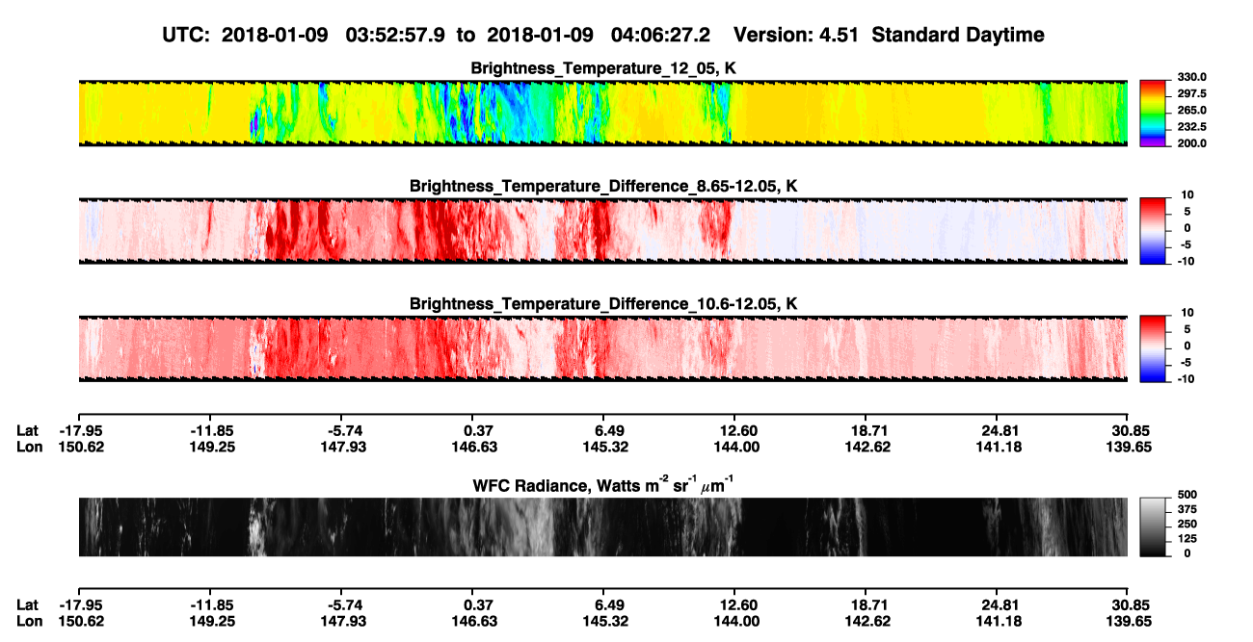Click the Brightness_Temperature_Difference_8.65-12.05 panel title
Viewport: 1253px width, 642px height.
coord(603,185)
